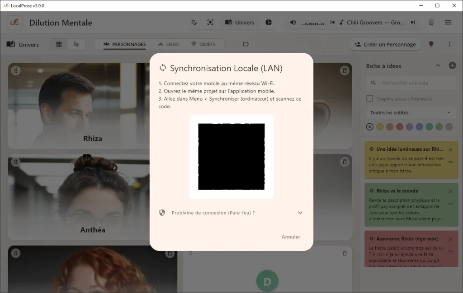The image size is (463, 293).
Task: Switch to the OBJETS tab
Action: (203, 44)
